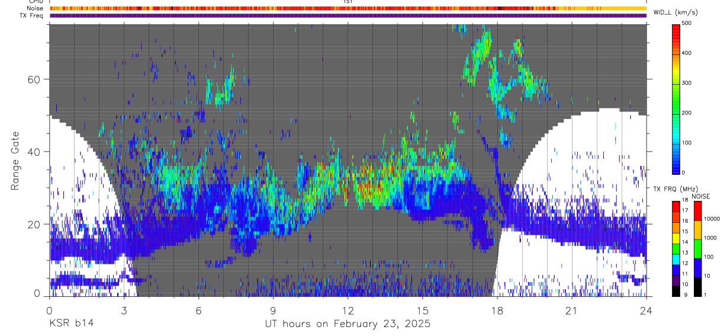Click the purple TX frequency strip above the plot

[x=348, y=15]
